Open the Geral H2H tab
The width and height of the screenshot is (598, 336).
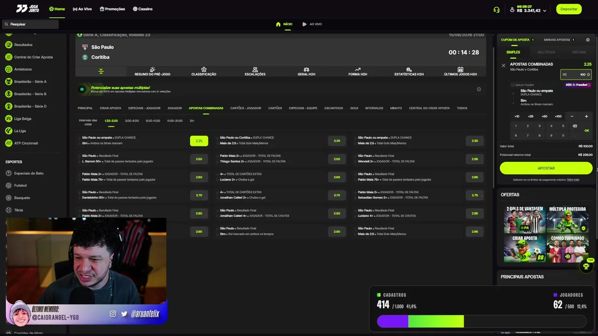tap(306, 72)
